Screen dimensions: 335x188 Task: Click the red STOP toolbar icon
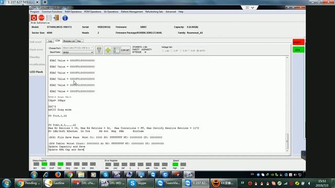pyautogui.click(x=41, y=18)
